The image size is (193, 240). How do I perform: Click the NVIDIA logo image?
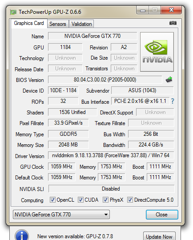157,52
